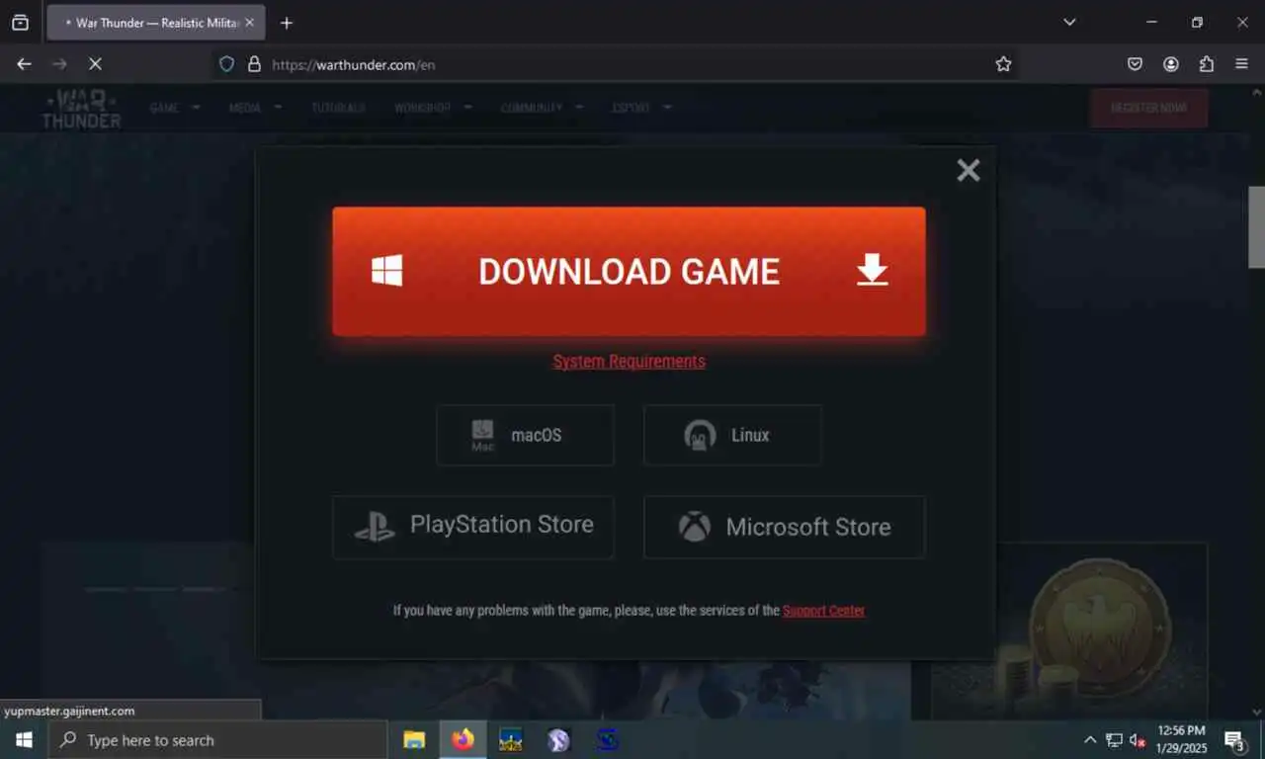Click the scroll down arrow of the page scrollbar
This screenshot has height=759, width=1265.
pos(1256,712)
